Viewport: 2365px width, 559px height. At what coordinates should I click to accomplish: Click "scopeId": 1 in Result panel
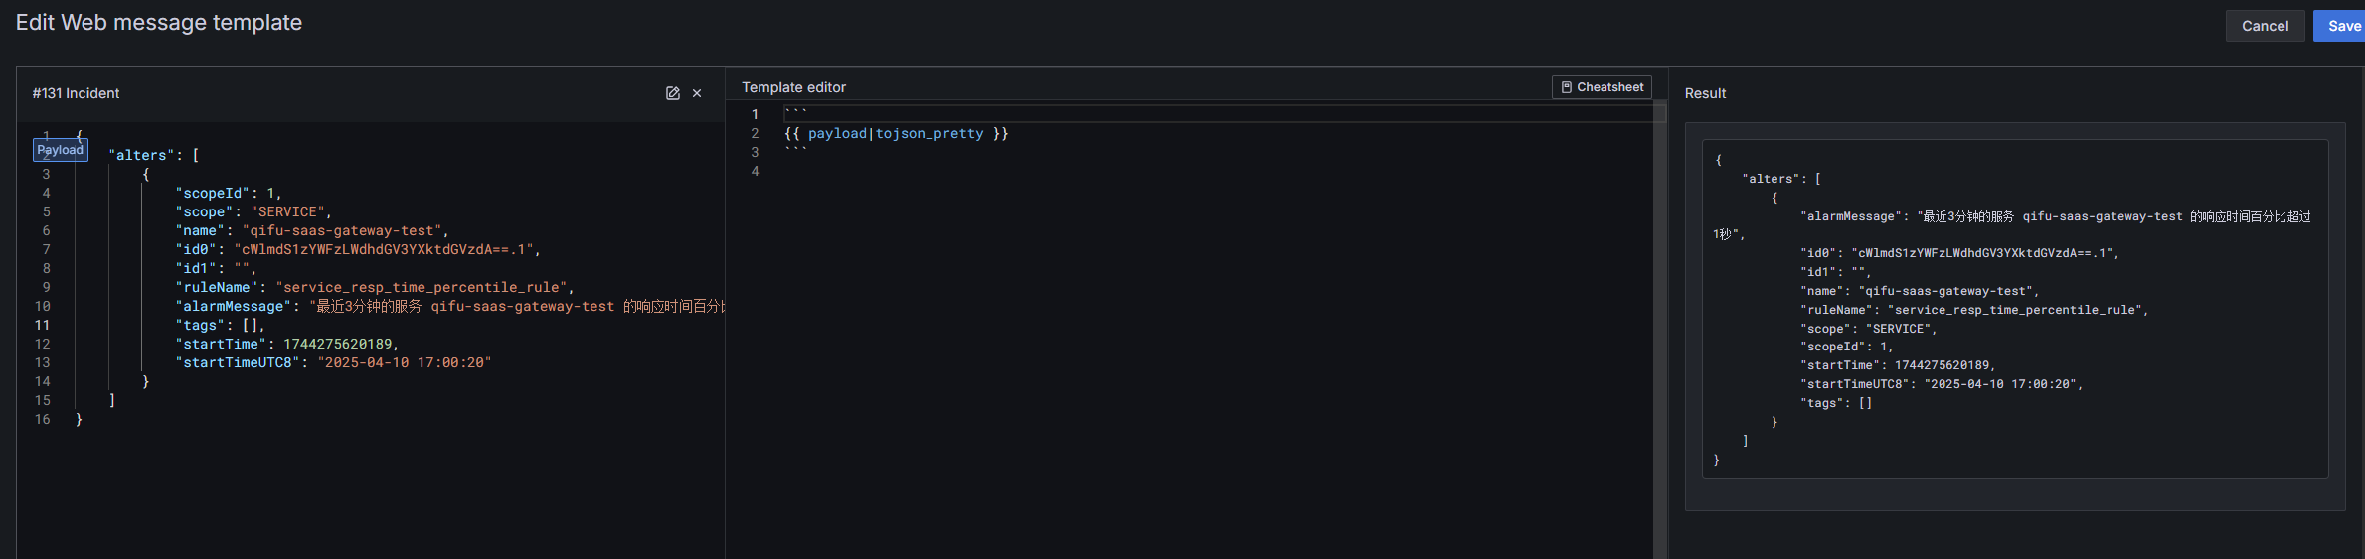[1846, 347]
